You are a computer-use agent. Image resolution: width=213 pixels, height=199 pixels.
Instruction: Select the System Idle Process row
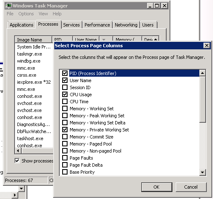coord(34,47)
